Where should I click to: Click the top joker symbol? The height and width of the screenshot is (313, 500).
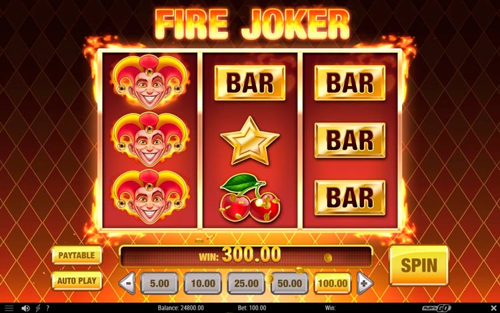pyautogui.click(x=150, y=81)
